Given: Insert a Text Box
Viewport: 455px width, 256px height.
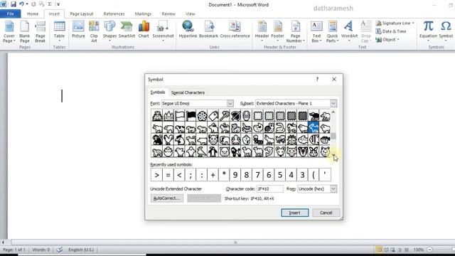Looking at the screenshot, I should point(316,32).
